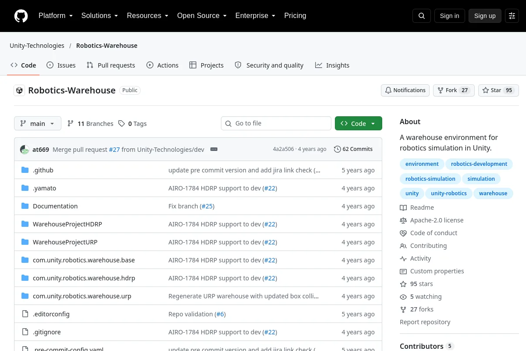Select the Code tab

[x=24, y=65]
